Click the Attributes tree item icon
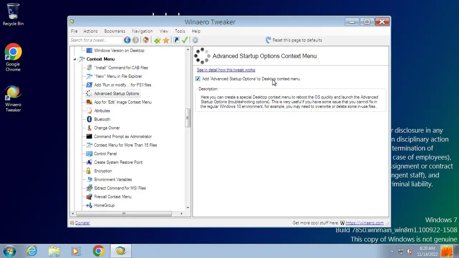The height and width of the screenshot is (258, 459). click(x=89, y=111)
